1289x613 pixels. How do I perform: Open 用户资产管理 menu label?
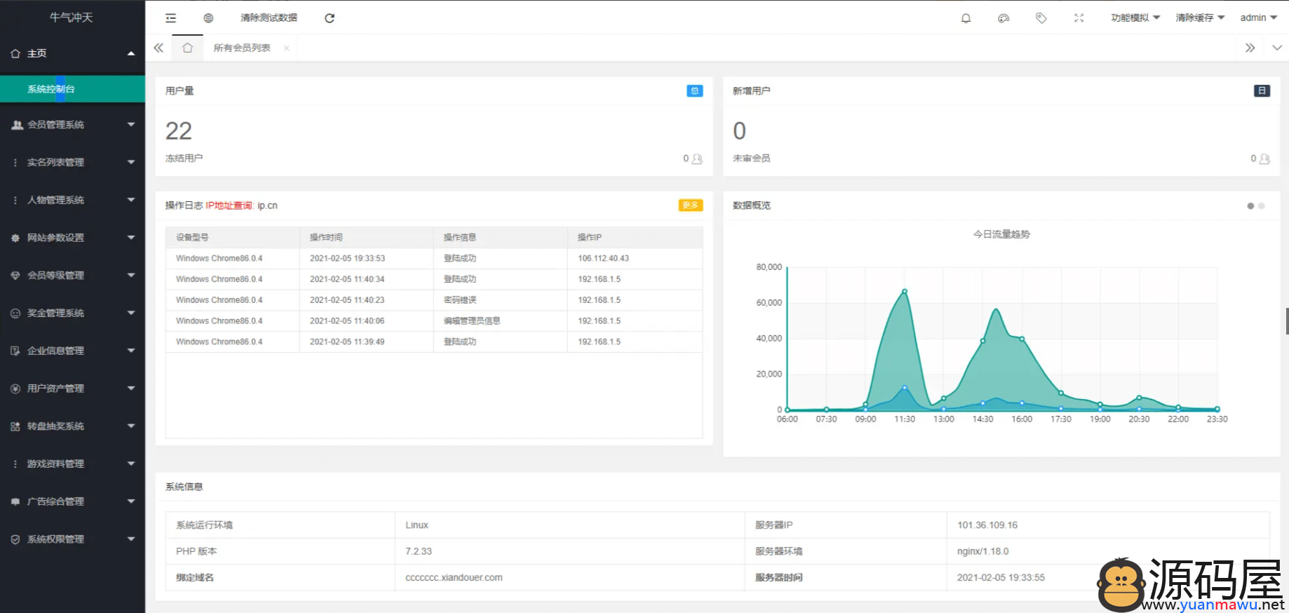pos(55,389)
